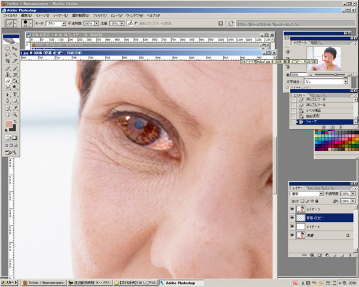Switch to Twitter Firefox taskbar button
The height and width of the screenshot is (287, 359).
(44, 283)
